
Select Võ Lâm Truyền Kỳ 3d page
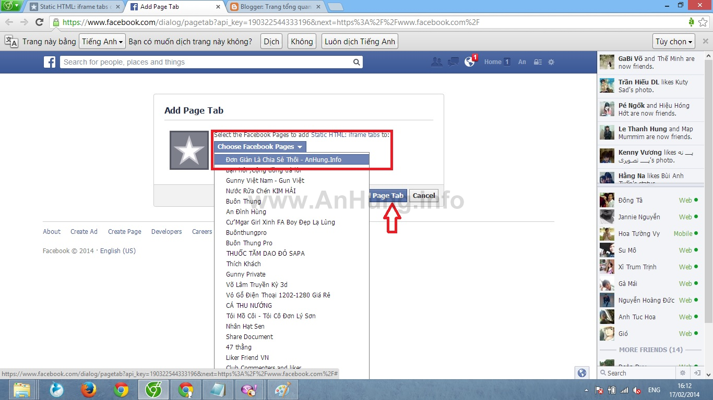(292, 284)
